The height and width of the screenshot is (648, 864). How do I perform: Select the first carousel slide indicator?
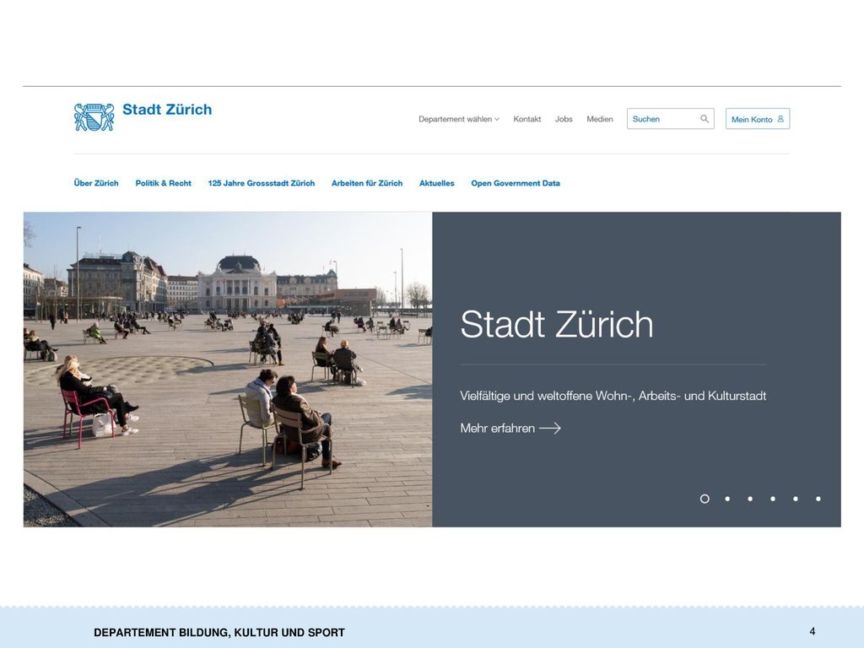pyautogui.click(x=705, y=499)
